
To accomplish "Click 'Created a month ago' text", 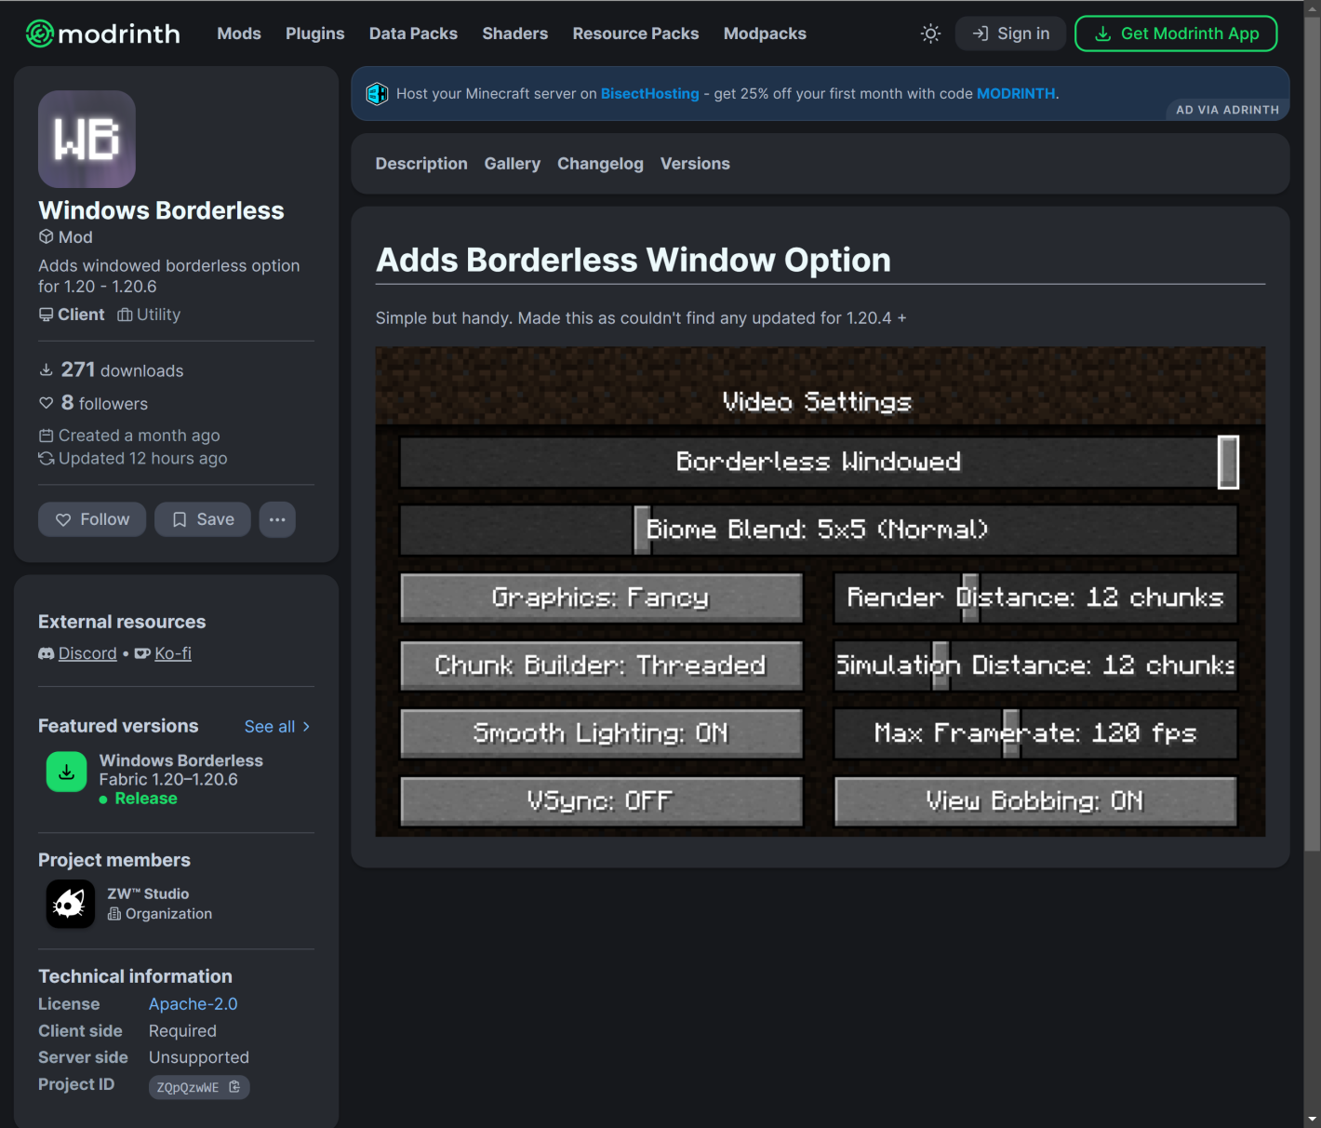I will point(129,436).
